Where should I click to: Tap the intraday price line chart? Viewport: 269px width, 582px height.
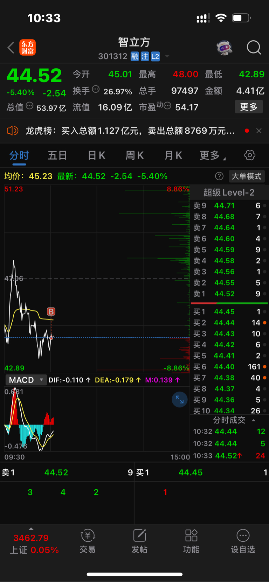pos(97,279)
